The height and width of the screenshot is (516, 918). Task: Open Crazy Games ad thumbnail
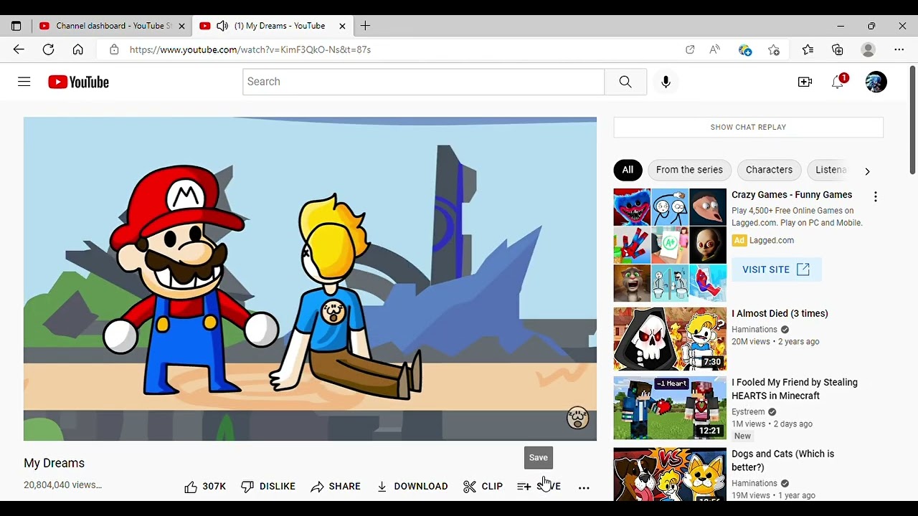pos(670,245)
